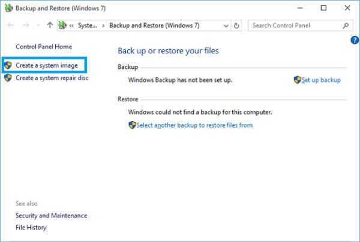This screenshot has width=360, height=242.
Task: Click Create a system repair disc link
Action: click(52, 78)
